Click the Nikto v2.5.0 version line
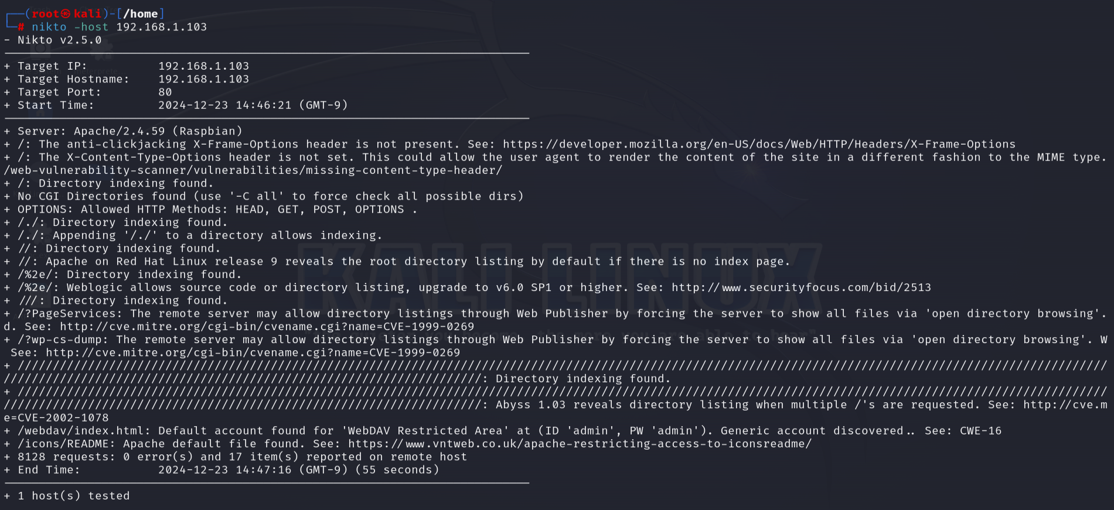The height and width of the screenshot is (510, 1114). pyautogui.click(x=60, y=40)
